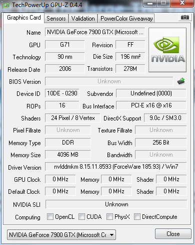Select the Graphics Card tab
This screenshot has height=245, width=195.
click(x=24, y=18)
